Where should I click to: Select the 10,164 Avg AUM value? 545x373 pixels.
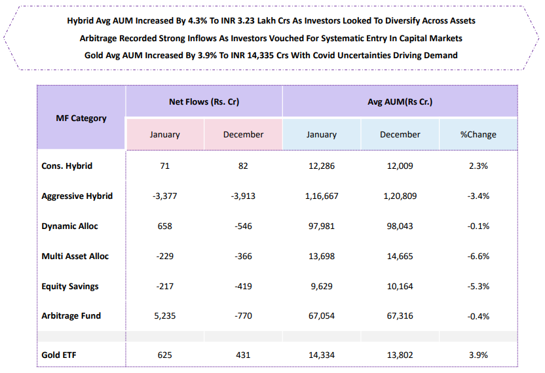point(400,287)
